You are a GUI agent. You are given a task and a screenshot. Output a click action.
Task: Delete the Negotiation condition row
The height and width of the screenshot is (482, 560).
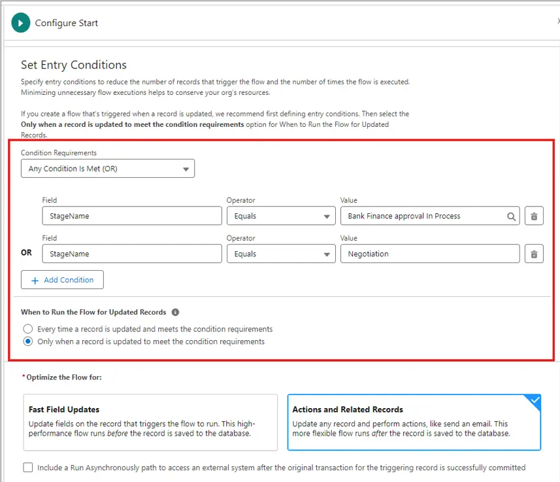pyautogui.click(x=534, y=254)
